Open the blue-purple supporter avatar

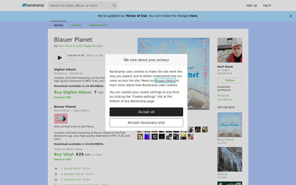(147, 137)
